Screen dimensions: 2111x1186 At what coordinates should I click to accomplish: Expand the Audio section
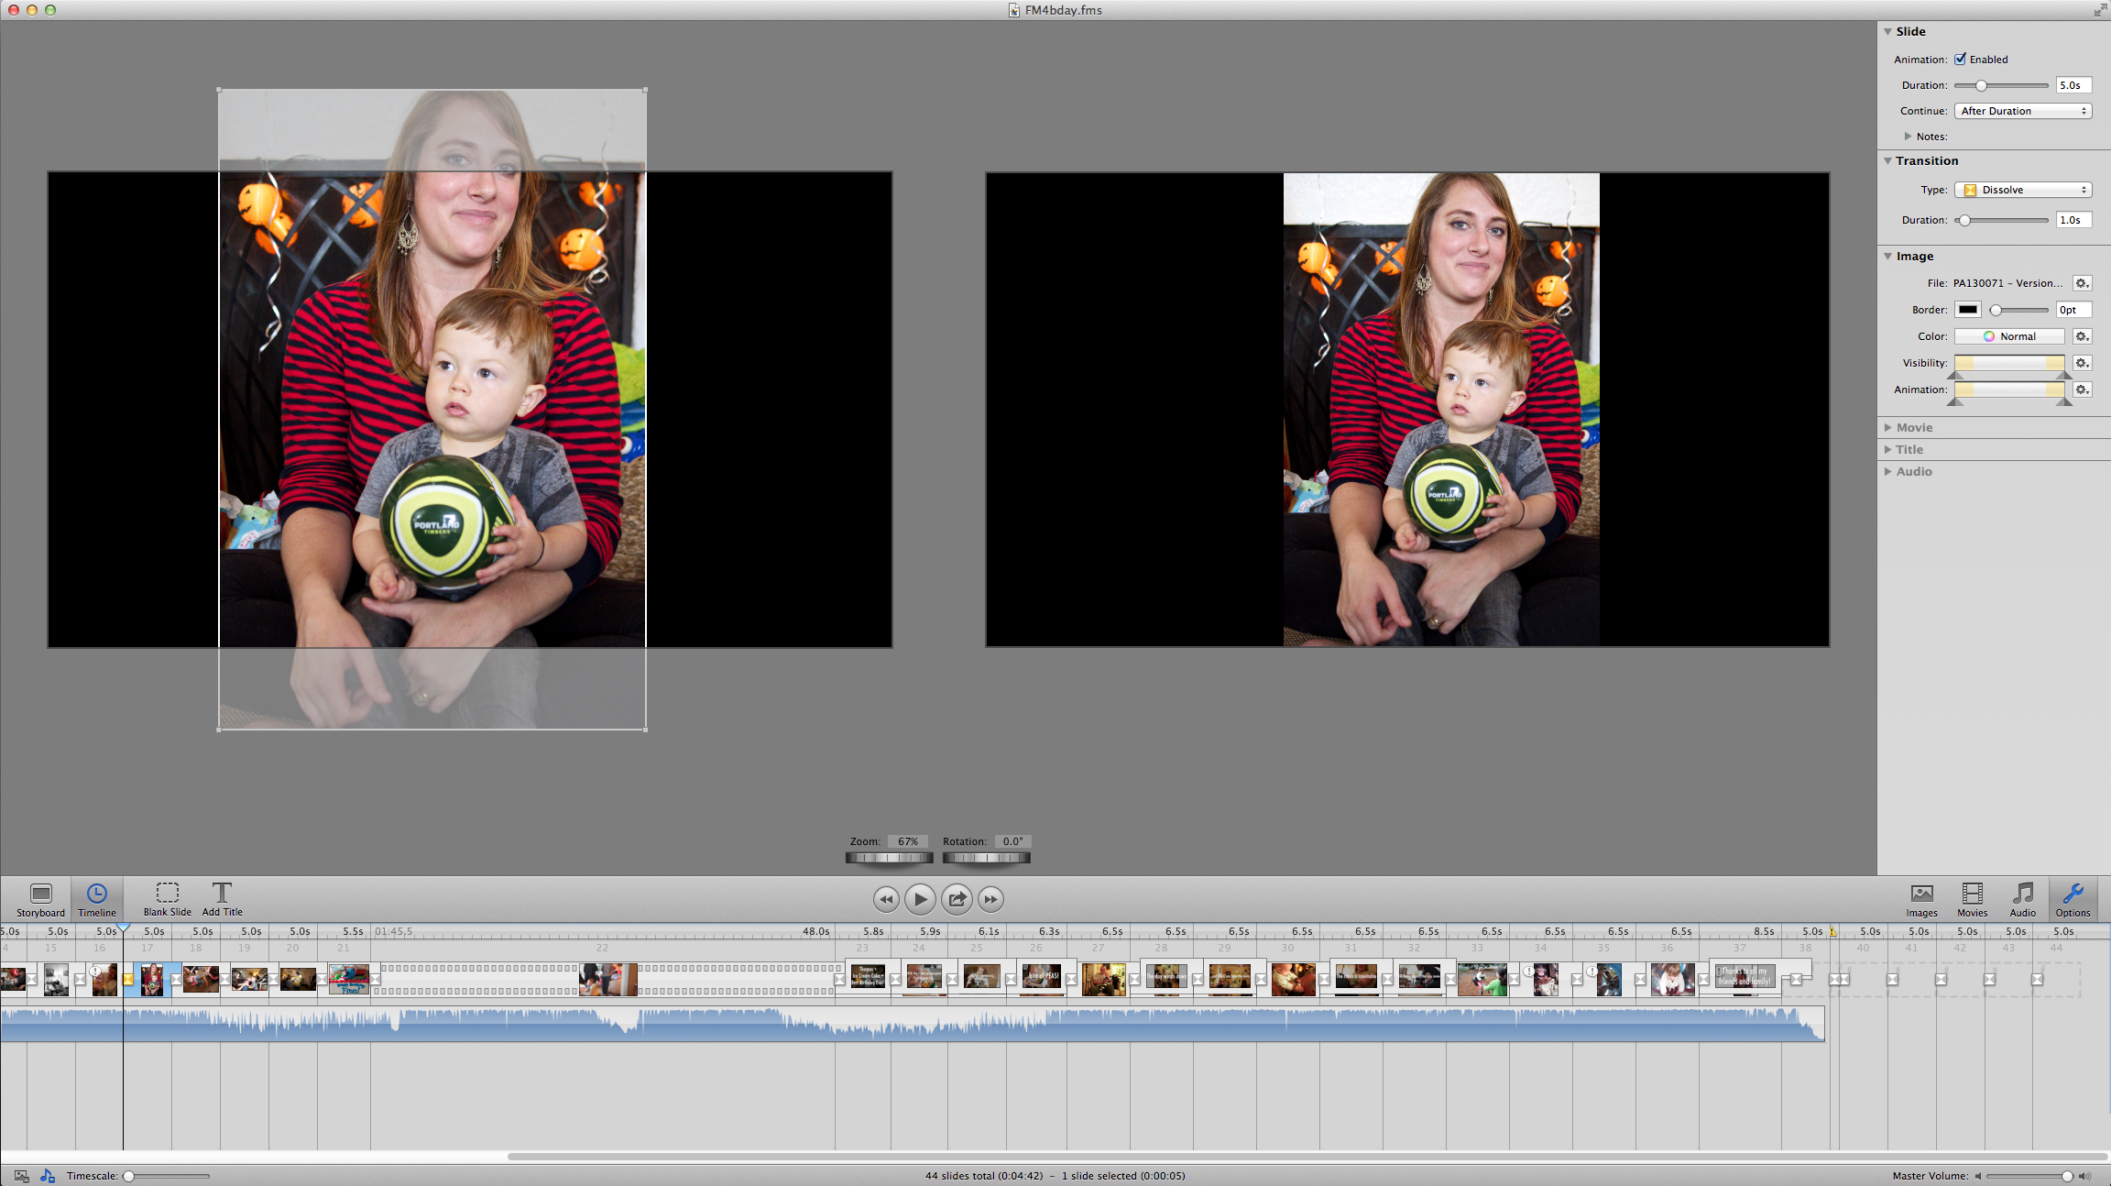point(1888,471)
